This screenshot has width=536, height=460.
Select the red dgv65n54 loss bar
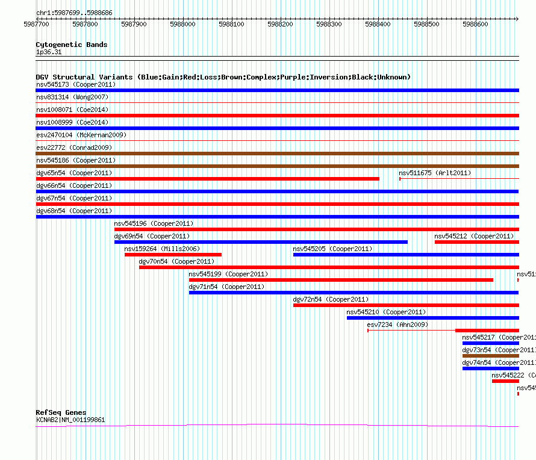(208, 179)
